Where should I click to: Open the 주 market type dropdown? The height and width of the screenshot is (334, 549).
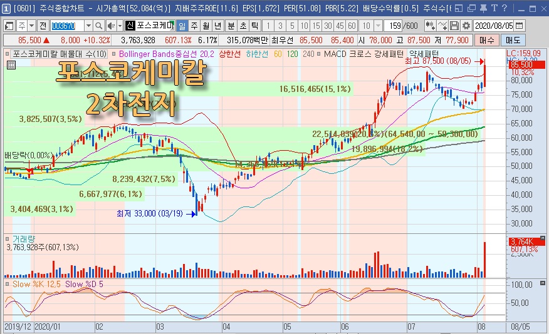click(32, 26)
